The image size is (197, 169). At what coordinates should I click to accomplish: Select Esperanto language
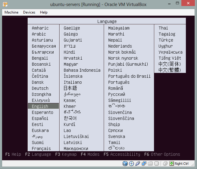pyautogui.click(x=42, y=112)
